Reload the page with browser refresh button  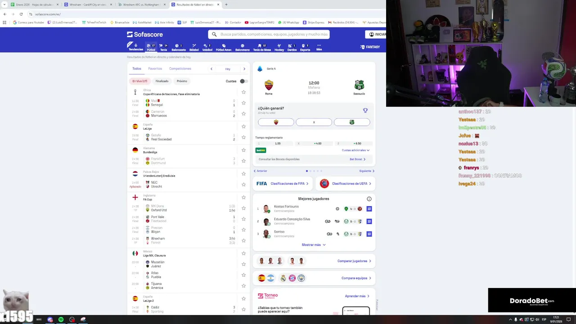[21, 14]
